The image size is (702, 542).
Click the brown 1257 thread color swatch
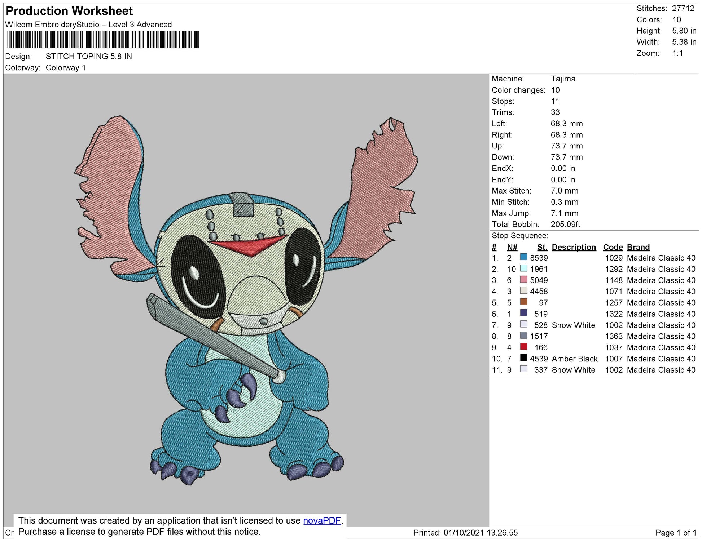523,302
